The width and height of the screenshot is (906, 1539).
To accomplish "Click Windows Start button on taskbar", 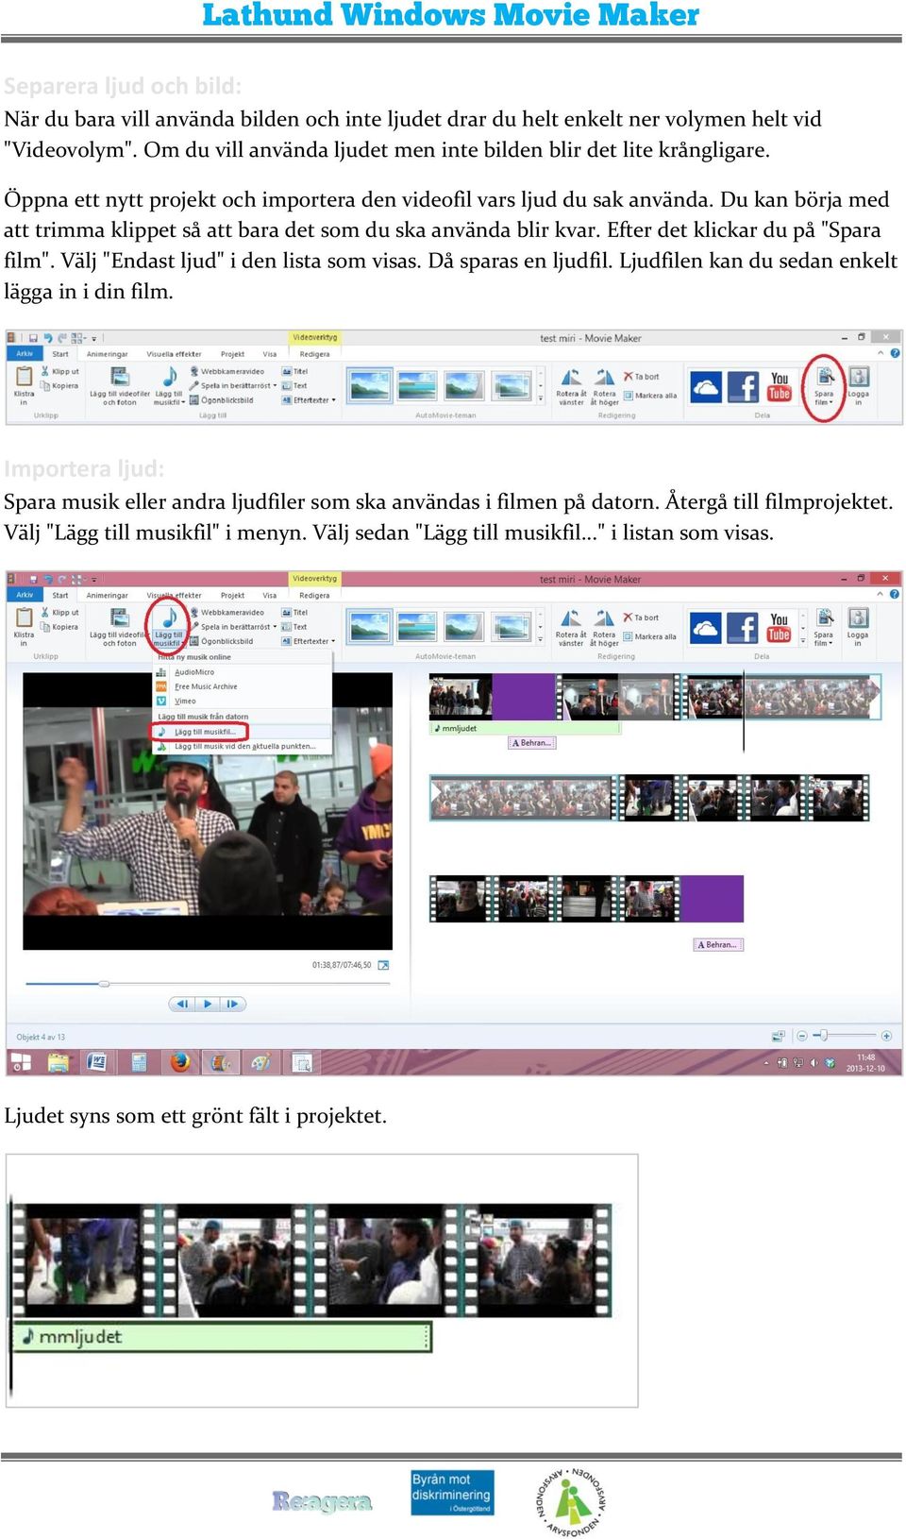I will click(x=21, y=1062).
